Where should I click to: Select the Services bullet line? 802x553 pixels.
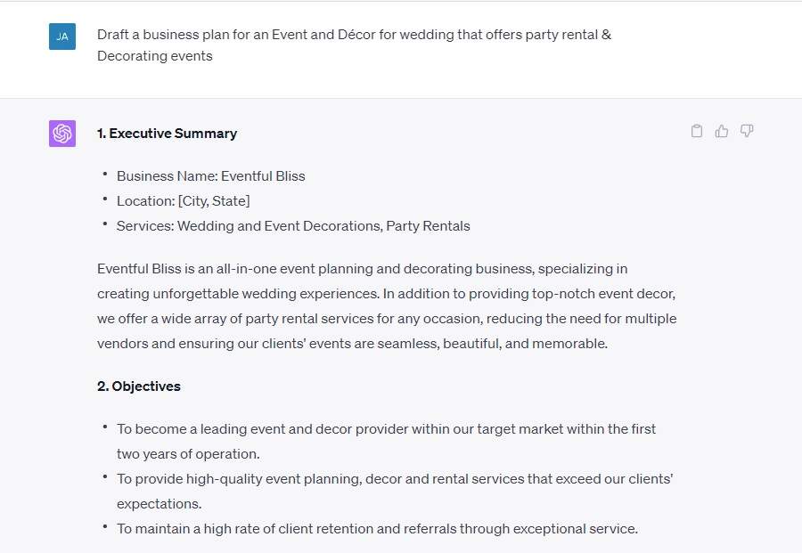click(x=293, y=225)
